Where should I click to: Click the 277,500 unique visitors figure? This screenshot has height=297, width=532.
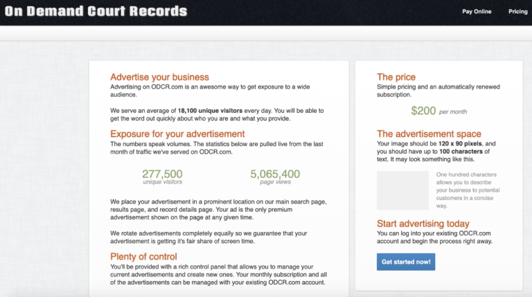click(x=162, y=174)
